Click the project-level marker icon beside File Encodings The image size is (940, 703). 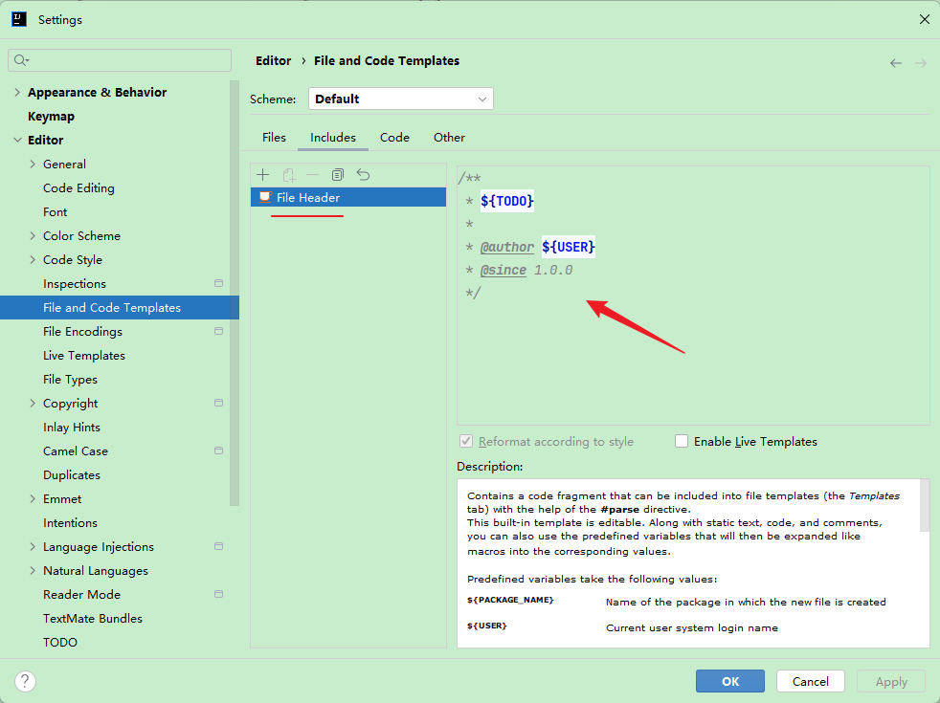click(x=218, y=332)
